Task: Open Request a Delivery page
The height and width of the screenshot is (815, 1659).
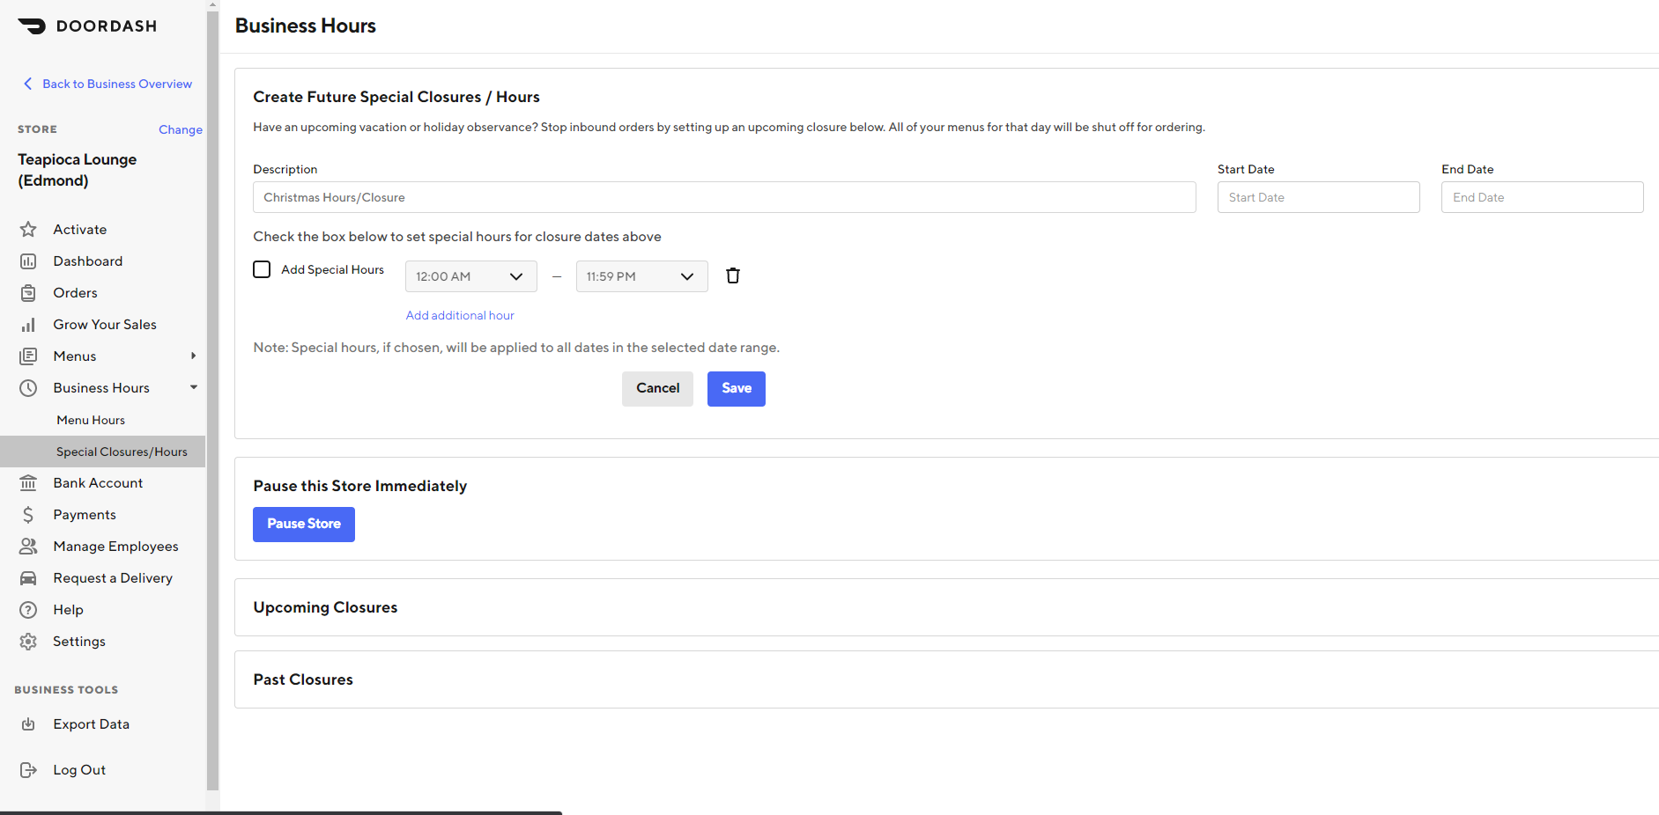Action: pyautogui.click(x=113, y=578)
